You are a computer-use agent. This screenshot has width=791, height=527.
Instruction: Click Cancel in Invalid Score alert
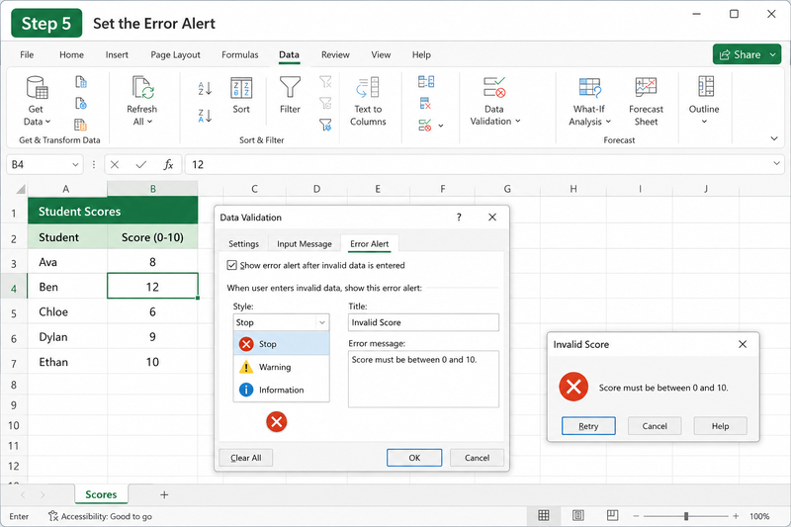(x=655, y=426)
